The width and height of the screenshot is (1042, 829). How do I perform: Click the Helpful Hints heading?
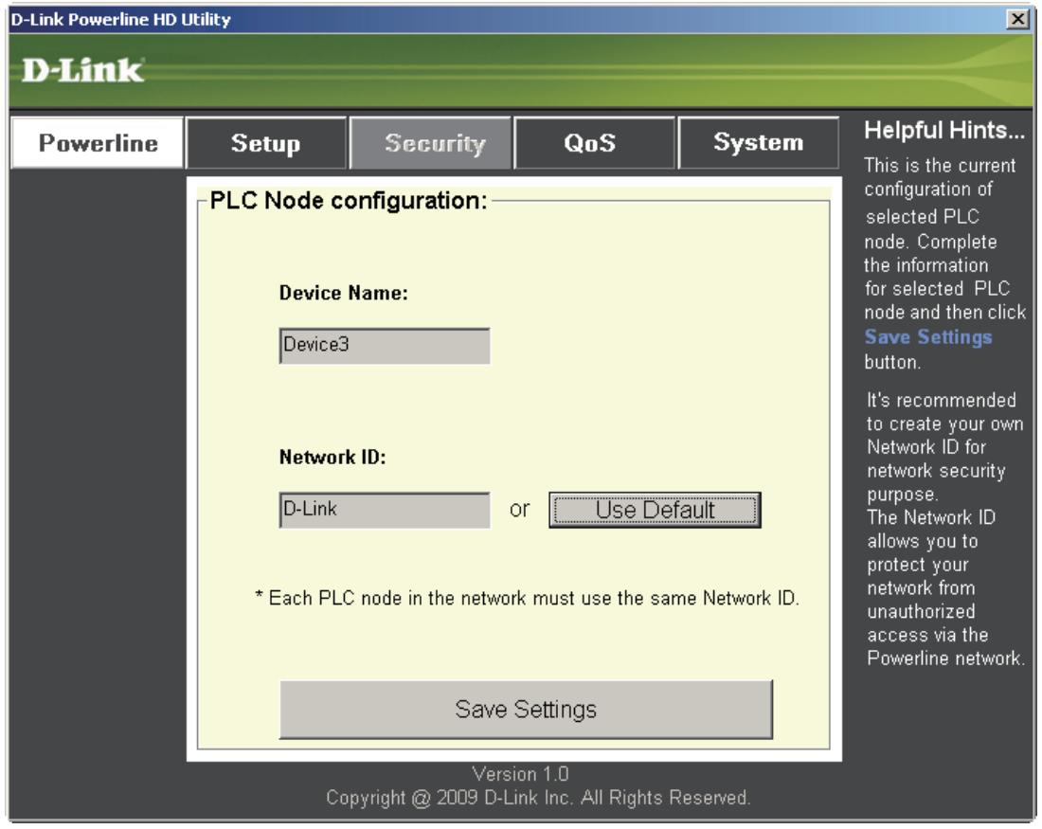[x=943, y=131]
